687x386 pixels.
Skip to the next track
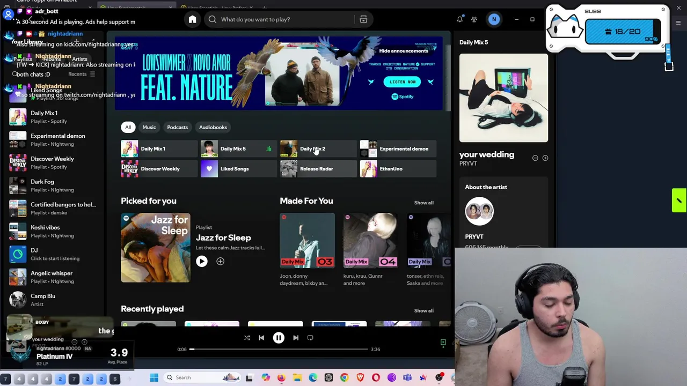tap(296, 338)
